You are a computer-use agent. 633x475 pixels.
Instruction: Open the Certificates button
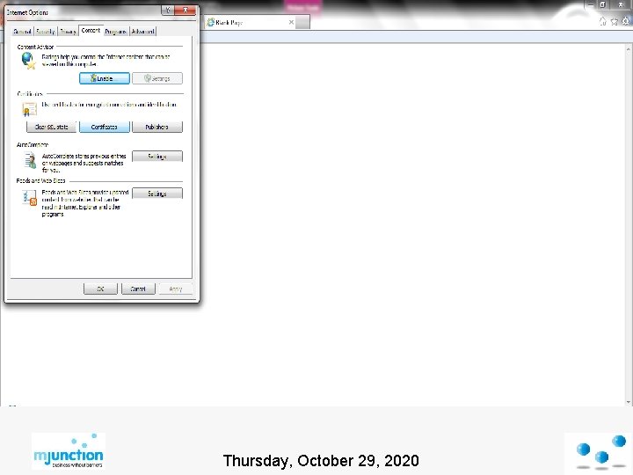click(x=104, y=127)
